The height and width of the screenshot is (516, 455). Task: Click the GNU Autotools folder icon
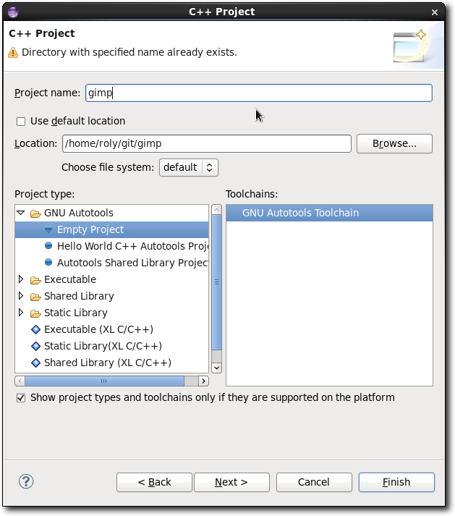[x=35, y=213]
